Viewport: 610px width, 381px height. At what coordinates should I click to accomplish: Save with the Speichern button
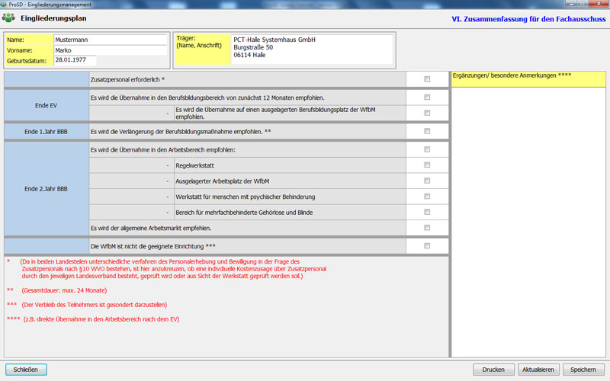[583, 370]
